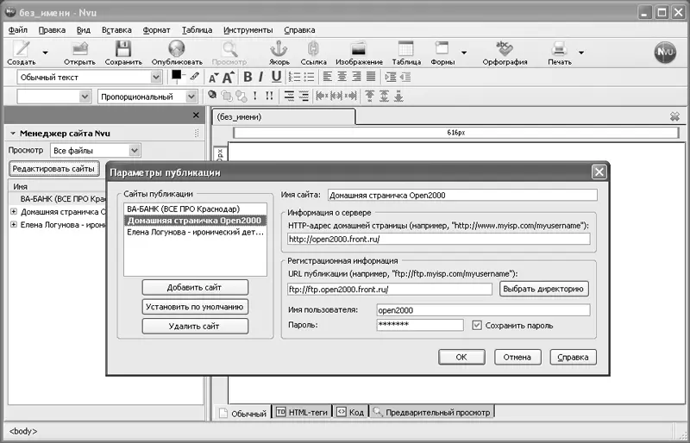Click the decrease font size icon
Screen dimensions: 690x443
[x=213, y=78]
